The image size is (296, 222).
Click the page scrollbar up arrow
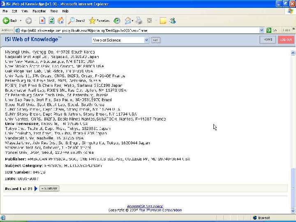coord(293,53)
